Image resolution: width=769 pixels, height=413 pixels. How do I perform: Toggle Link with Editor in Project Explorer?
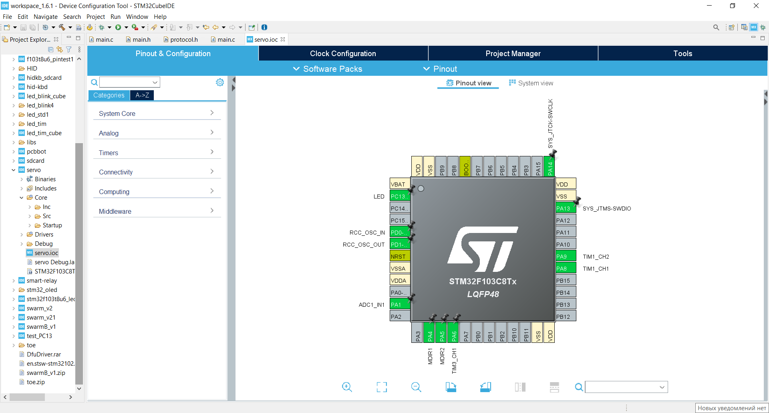(x=60, y=49)
